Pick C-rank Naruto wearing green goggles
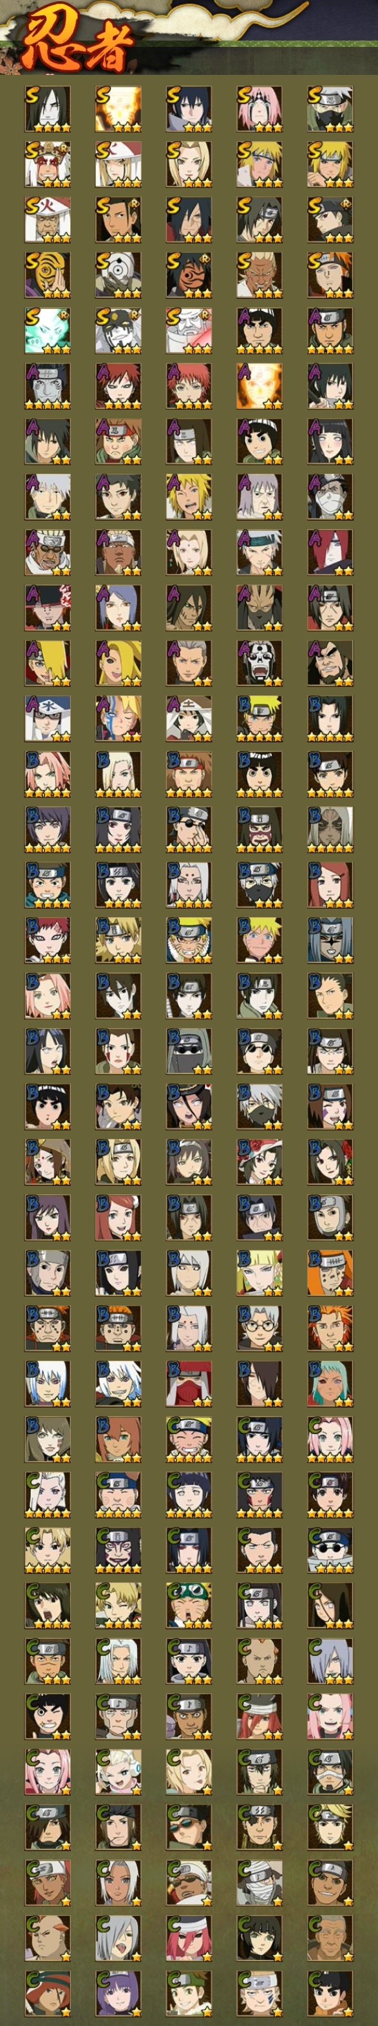378x2026 pixels. point(188,1605)
